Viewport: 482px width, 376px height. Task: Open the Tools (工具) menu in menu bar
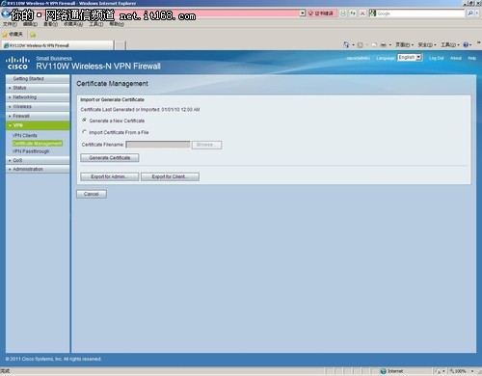(x=96, y=24)
